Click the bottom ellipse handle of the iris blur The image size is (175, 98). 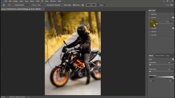74,73
